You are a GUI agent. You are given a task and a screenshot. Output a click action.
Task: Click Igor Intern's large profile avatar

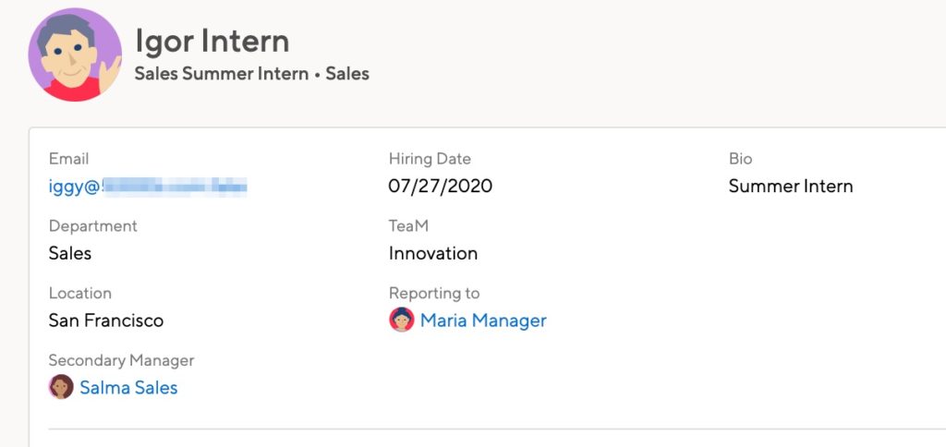[75, 54]
